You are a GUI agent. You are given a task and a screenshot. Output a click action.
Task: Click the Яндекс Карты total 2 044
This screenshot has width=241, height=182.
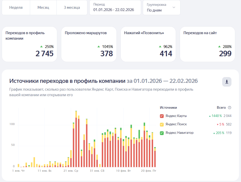[x=227, y=116]
